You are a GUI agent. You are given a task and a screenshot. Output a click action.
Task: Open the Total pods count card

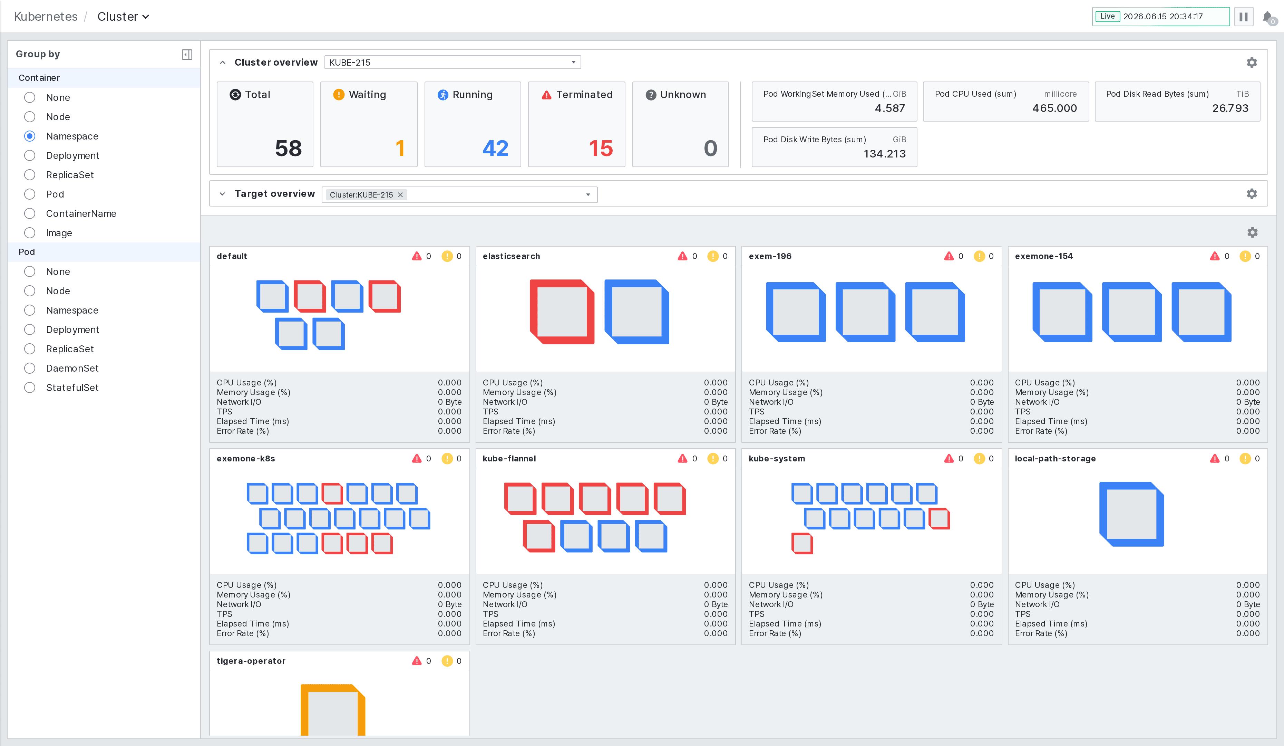[265, 124]
